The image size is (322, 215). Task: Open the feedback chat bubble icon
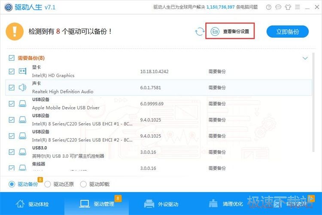(278, 7)
